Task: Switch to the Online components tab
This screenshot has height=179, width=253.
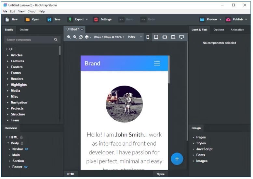Action: 24,30
